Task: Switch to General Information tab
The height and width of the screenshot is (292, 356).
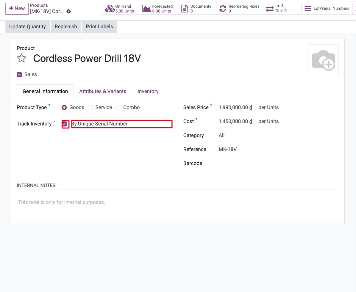Action: 45,91
